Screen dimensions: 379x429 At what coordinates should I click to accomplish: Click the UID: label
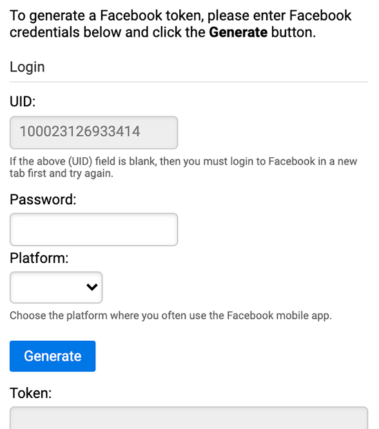23,102
